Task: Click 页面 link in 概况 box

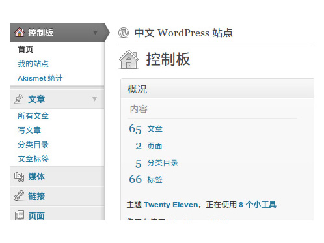Action: [x=155, y=146]
